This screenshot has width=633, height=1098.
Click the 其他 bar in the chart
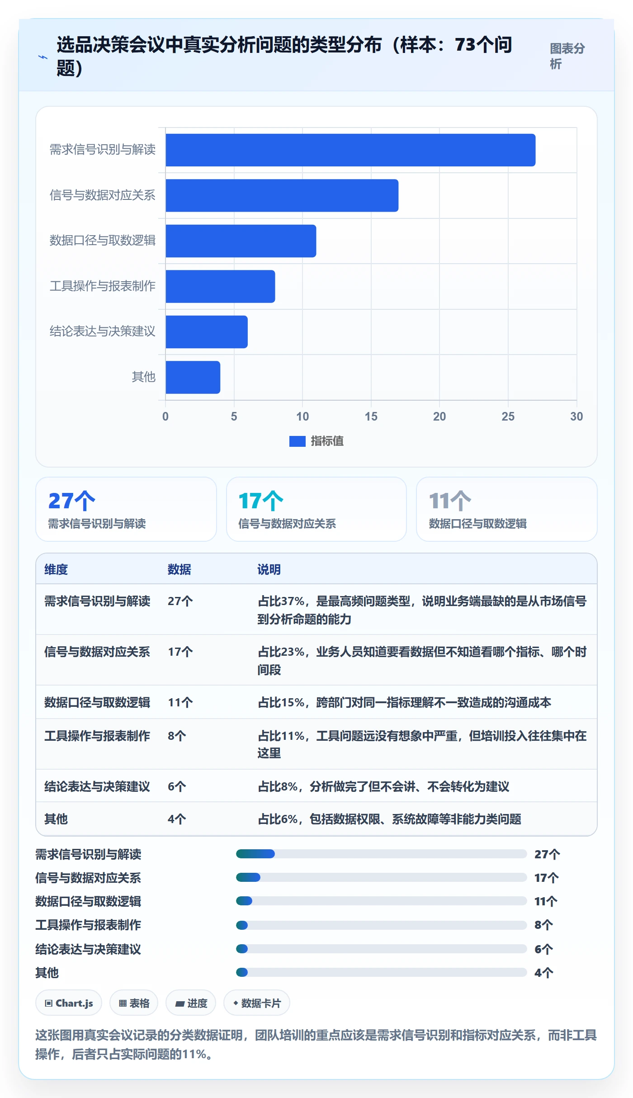tap(193, 377)
